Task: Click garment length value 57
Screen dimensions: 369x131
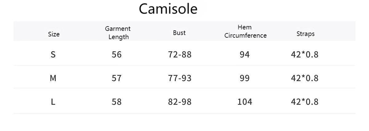Action: [117, 78]
